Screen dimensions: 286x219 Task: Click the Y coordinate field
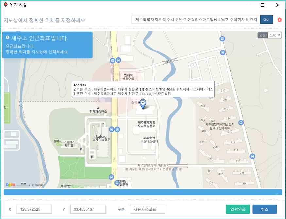pos(88,209)
